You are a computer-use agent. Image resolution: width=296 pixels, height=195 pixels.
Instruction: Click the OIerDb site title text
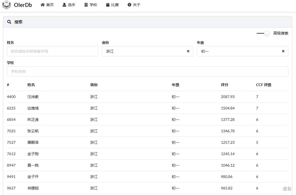tap(23, 5)
